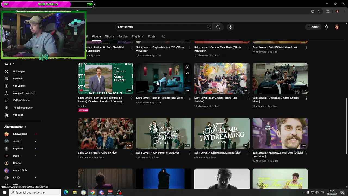The width and height of the screenshot is (348, 196).
Task: Open the account avatar menu in YouTube
Action: coord(337,27)
